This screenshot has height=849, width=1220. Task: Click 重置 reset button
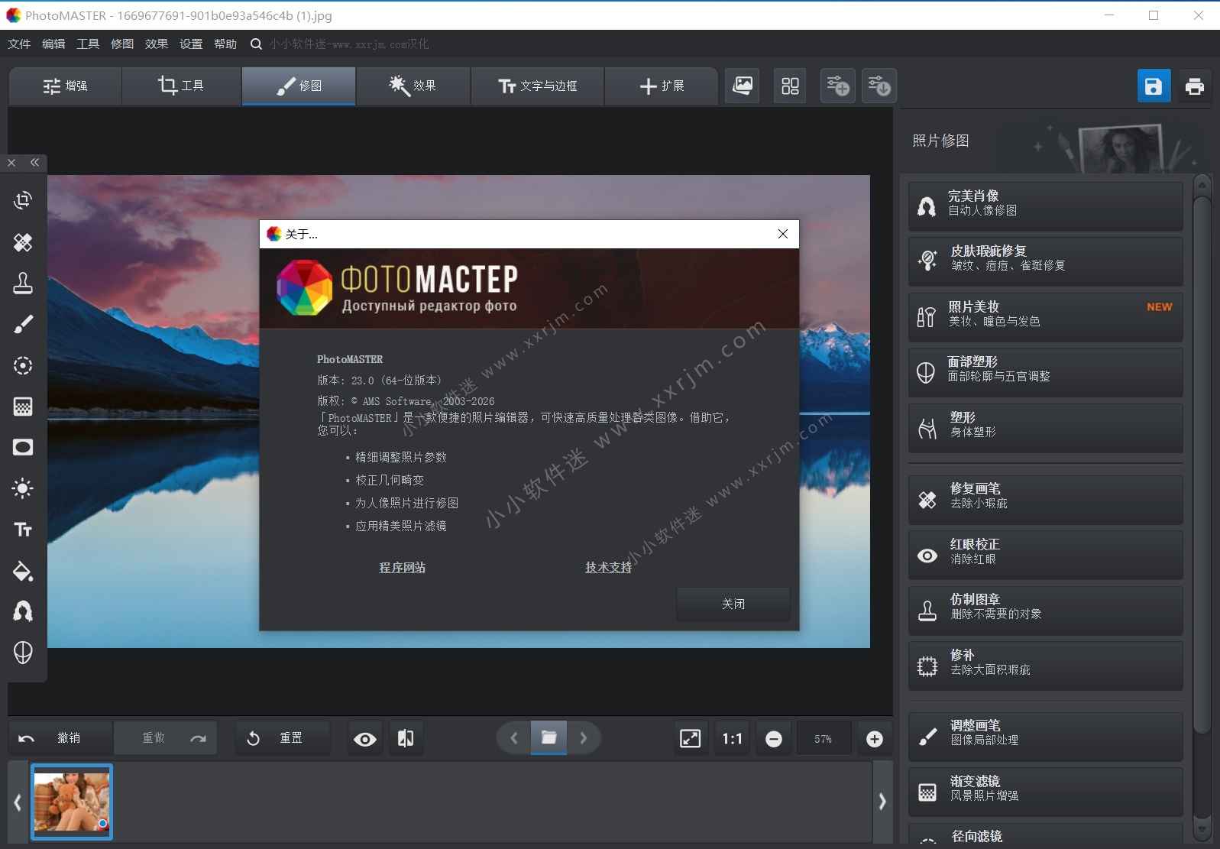coord(283,738)
